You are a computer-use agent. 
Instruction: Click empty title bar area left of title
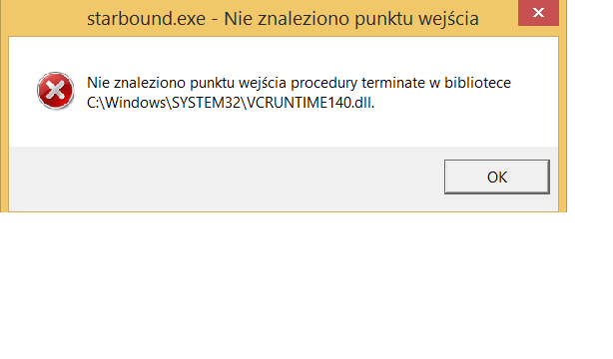(x=43, y=18)
